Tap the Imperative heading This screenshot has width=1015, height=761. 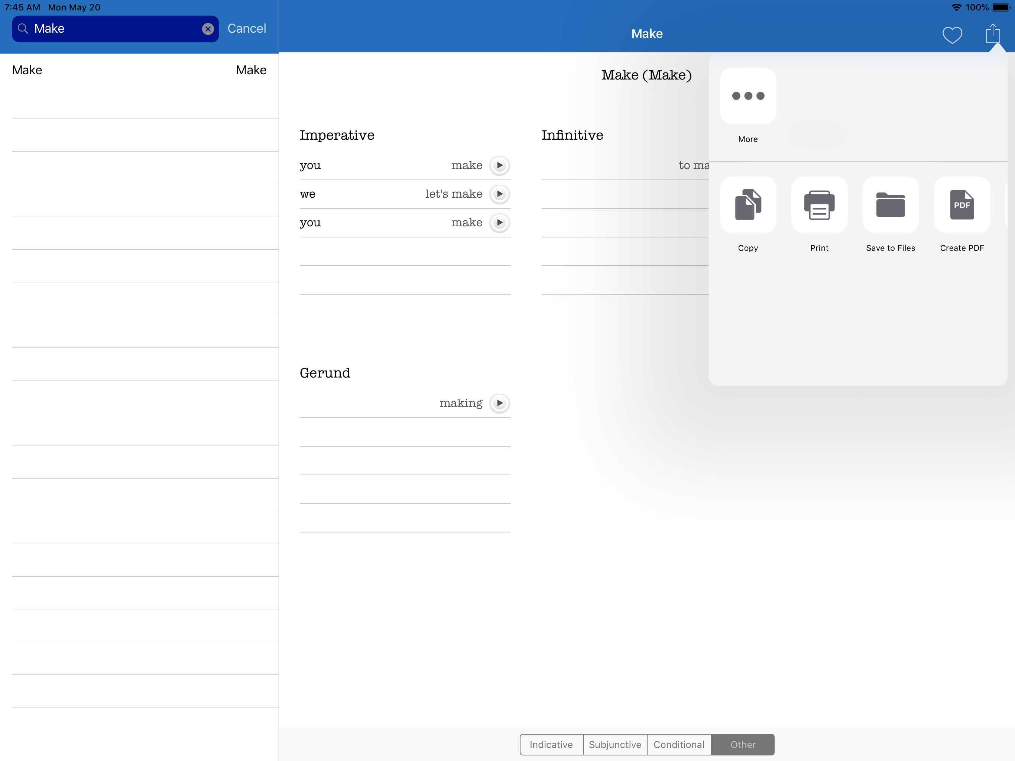pyautogui.click(x=337, y=135)
